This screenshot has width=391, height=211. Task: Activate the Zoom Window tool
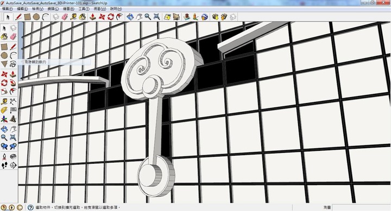[13, 138]
